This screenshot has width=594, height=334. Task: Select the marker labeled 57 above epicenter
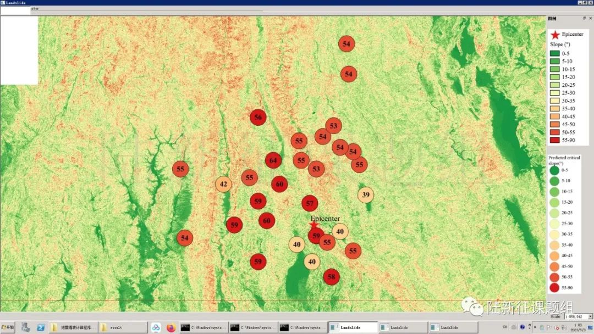(x=310, y=203)
